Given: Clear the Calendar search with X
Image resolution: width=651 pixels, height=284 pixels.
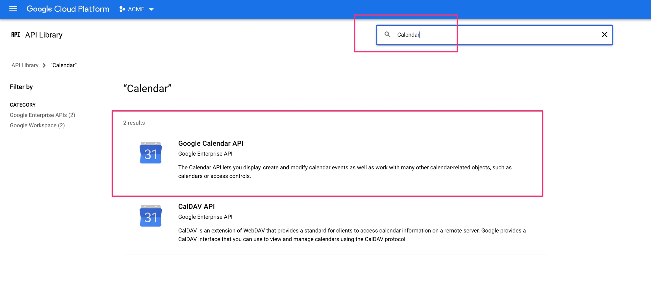Looking at the screenshot, I should pyautogui.click(x=604, y=34).
